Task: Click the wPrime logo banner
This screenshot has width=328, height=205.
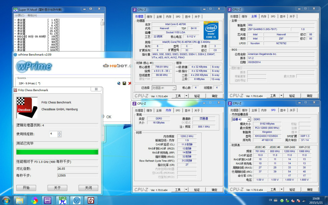Action: pyautogui.click(x=34, y=67)
